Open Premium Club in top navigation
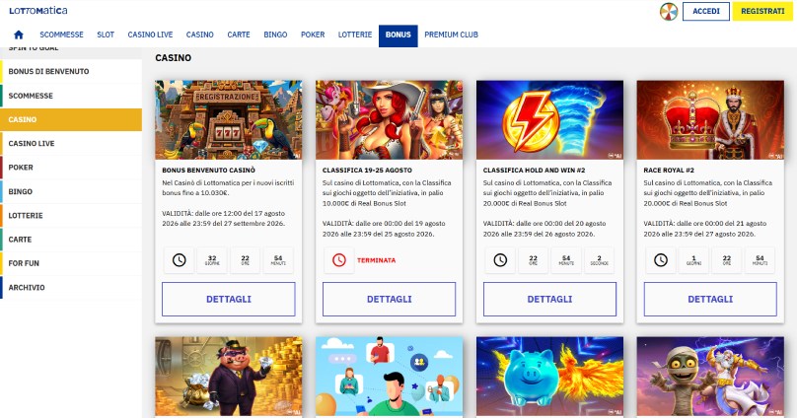This screenshot has width=797, height=418. (451, 35)
